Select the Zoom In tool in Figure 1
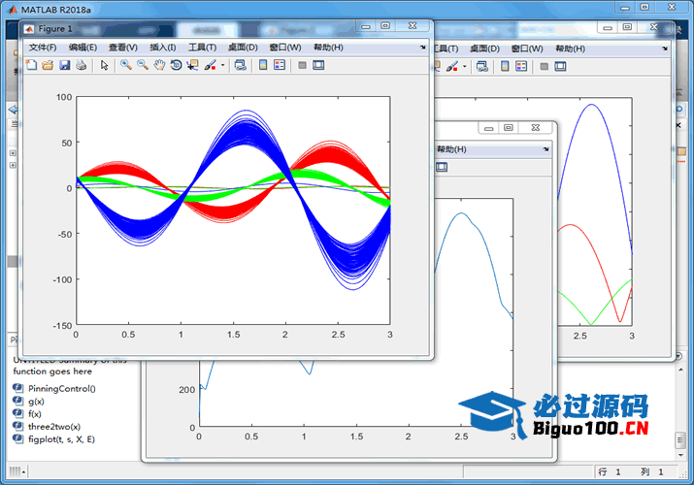Image resolution: width=694 pixels, height=485 pixels. coord(125,65)
